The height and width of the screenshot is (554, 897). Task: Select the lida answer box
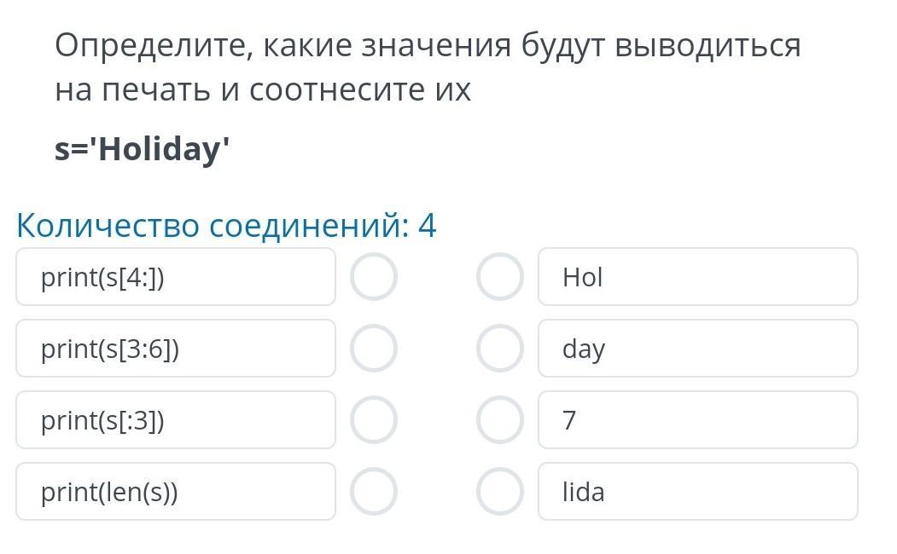[x=698, y=491]
